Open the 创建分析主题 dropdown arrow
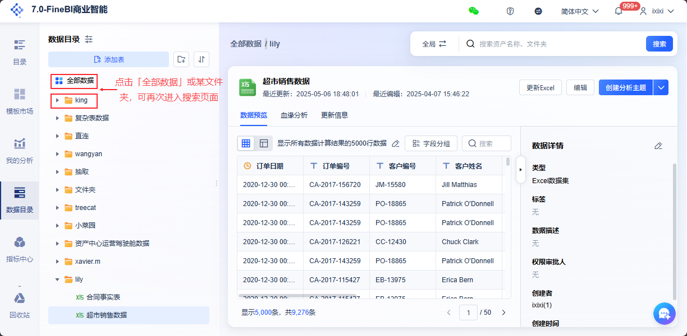The width and height of the screenshot is (687, 336). (662, 87)
